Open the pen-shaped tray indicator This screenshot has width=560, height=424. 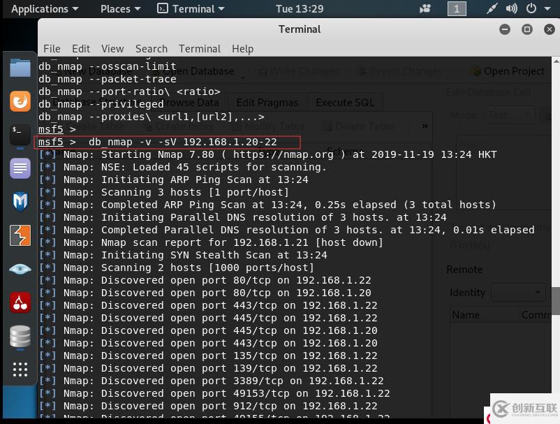[x=492, y=8]
